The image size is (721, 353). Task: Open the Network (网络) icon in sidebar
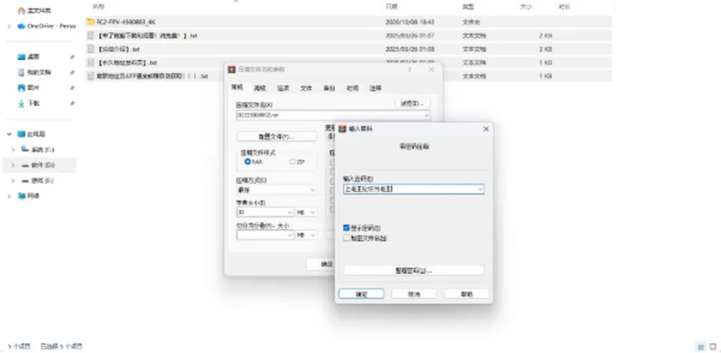coord(21,196)
